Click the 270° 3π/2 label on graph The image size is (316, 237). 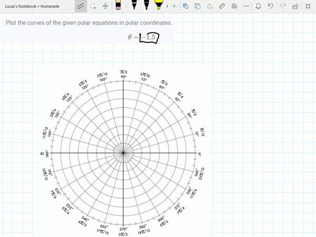[x=123, y=232]
